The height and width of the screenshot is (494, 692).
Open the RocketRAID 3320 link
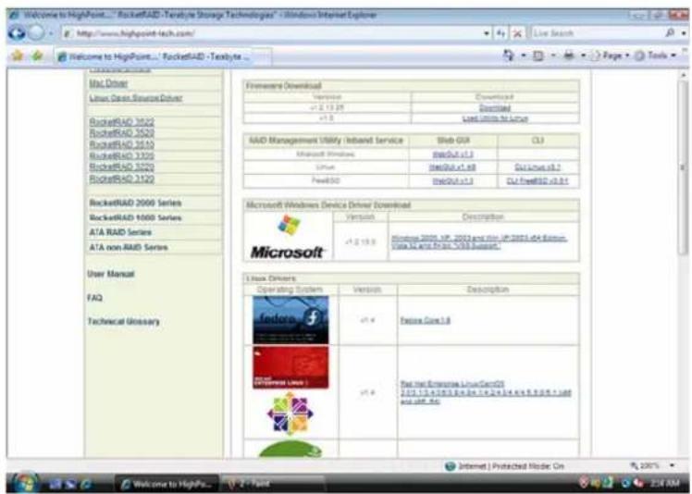(121, 155)
